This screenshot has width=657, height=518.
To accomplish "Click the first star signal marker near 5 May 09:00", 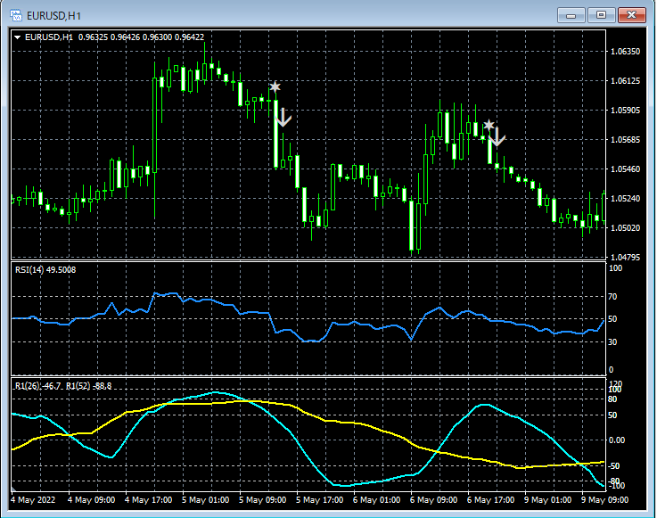I will click(275, 86).
